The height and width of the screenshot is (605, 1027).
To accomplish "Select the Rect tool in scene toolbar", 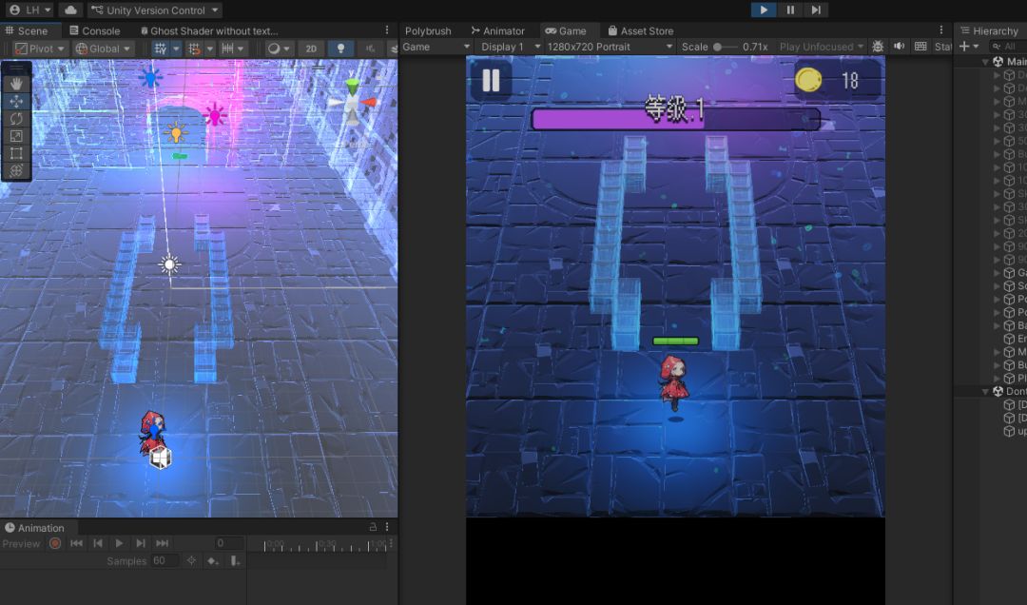I will click(16, 153).
